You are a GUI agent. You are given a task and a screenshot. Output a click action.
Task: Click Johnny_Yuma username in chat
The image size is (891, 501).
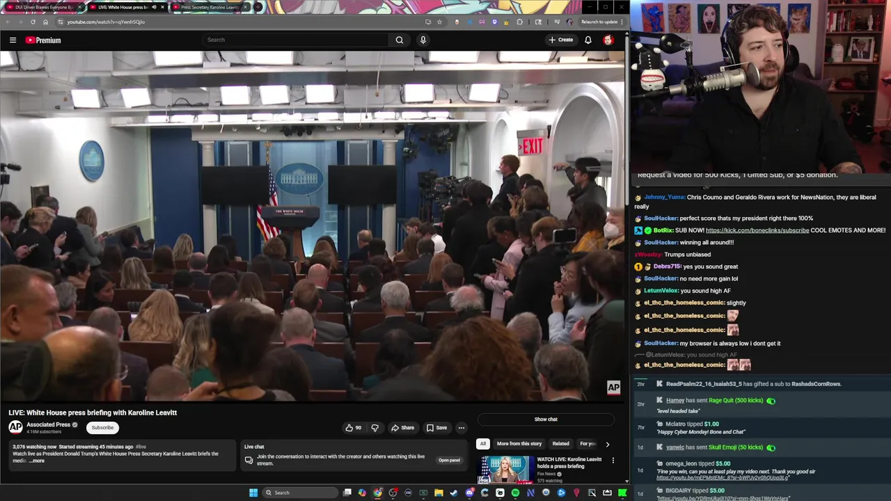pos(664,197)
